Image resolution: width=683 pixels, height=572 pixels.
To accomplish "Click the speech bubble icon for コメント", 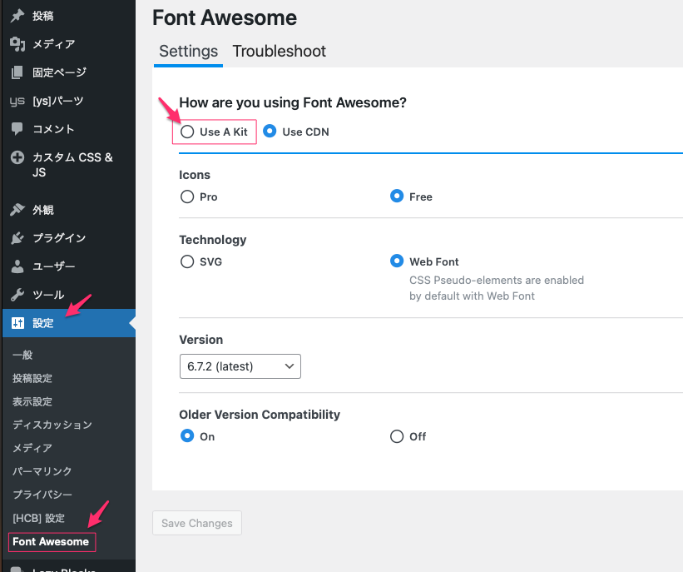I will 17,129.
